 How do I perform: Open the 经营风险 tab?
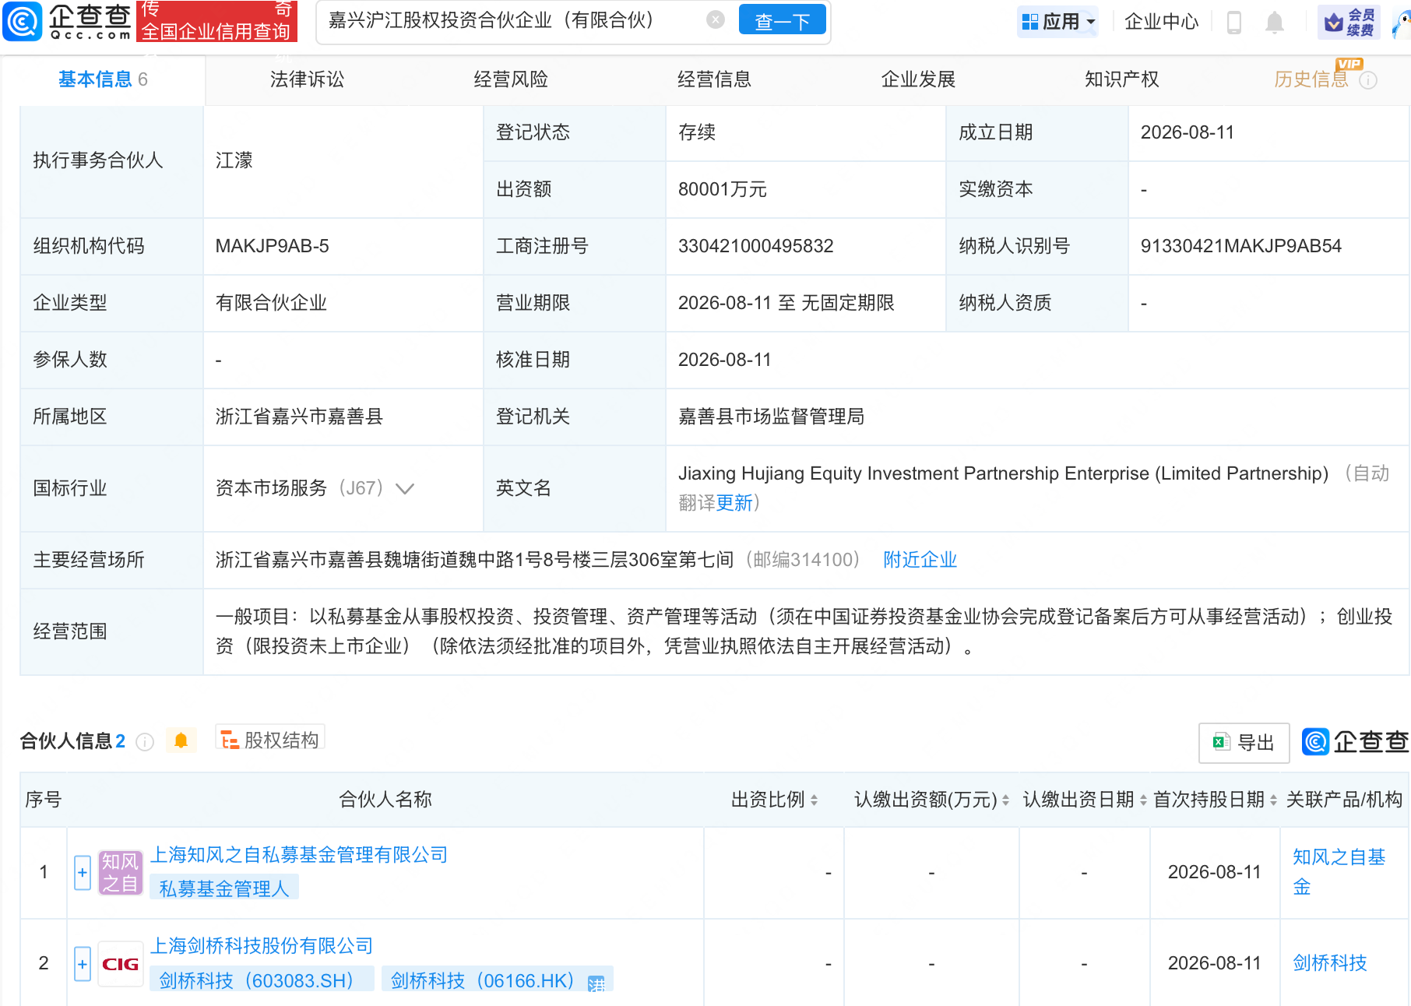[511, 79]
